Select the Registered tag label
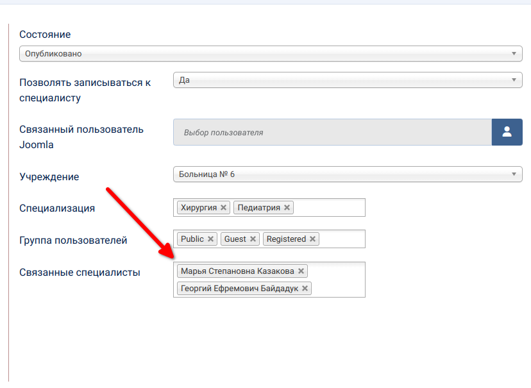This screenshot has height=388, width=531. [x=286, y=239]
